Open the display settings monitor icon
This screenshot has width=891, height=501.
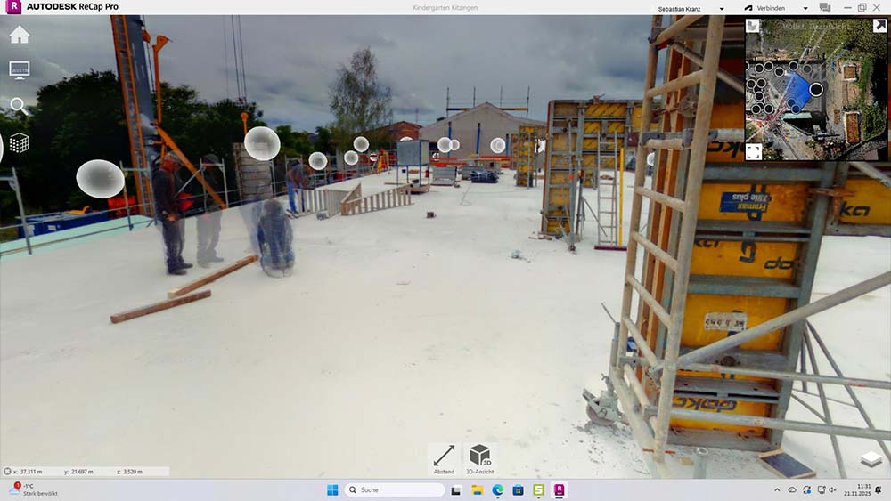click(19, 69)
